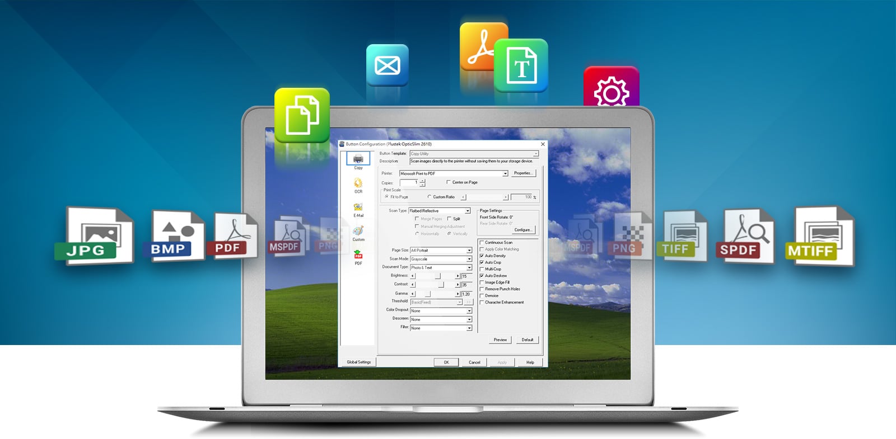Select Fit to Page radio button
Viewport: 896px width, 439px height.
click(x=386, y=197)
